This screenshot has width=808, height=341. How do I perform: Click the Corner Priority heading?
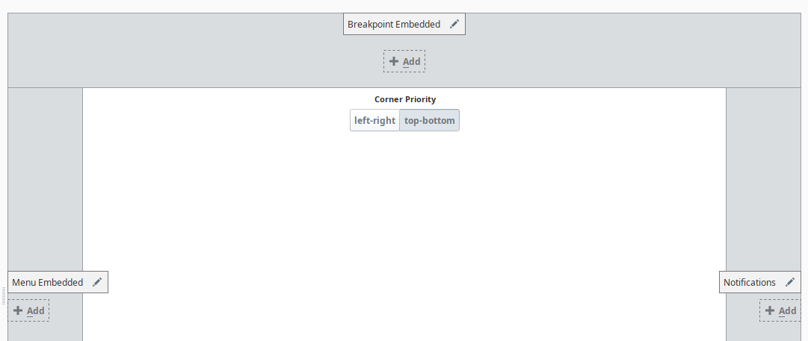coord(405,99)
